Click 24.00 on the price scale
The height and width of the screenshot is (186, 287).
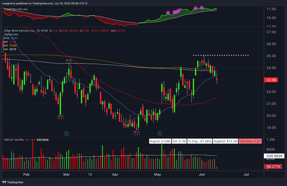tap(271, 68)
